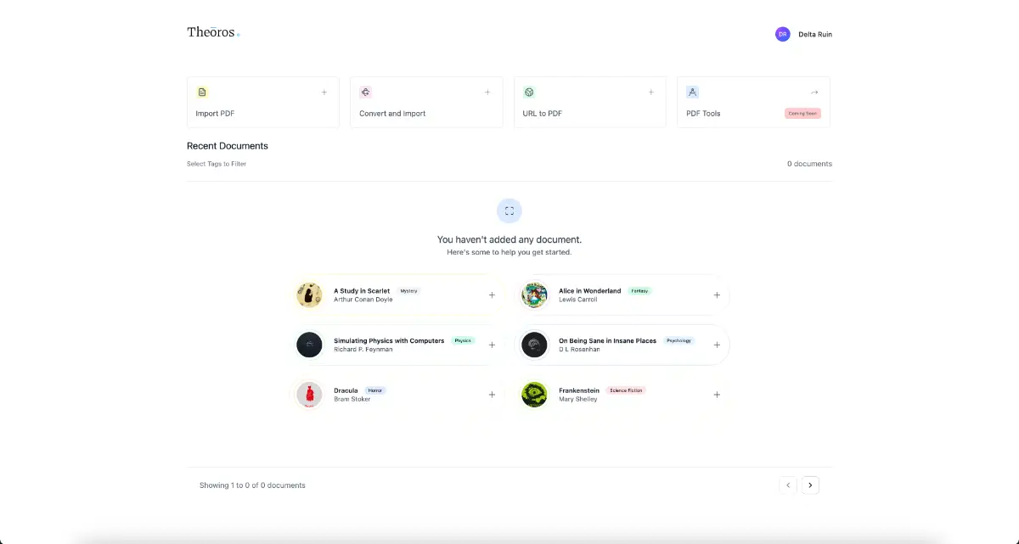Click author D L Rosenhan
This screenshot has height=544, width=1019.
tap(579, 350)
